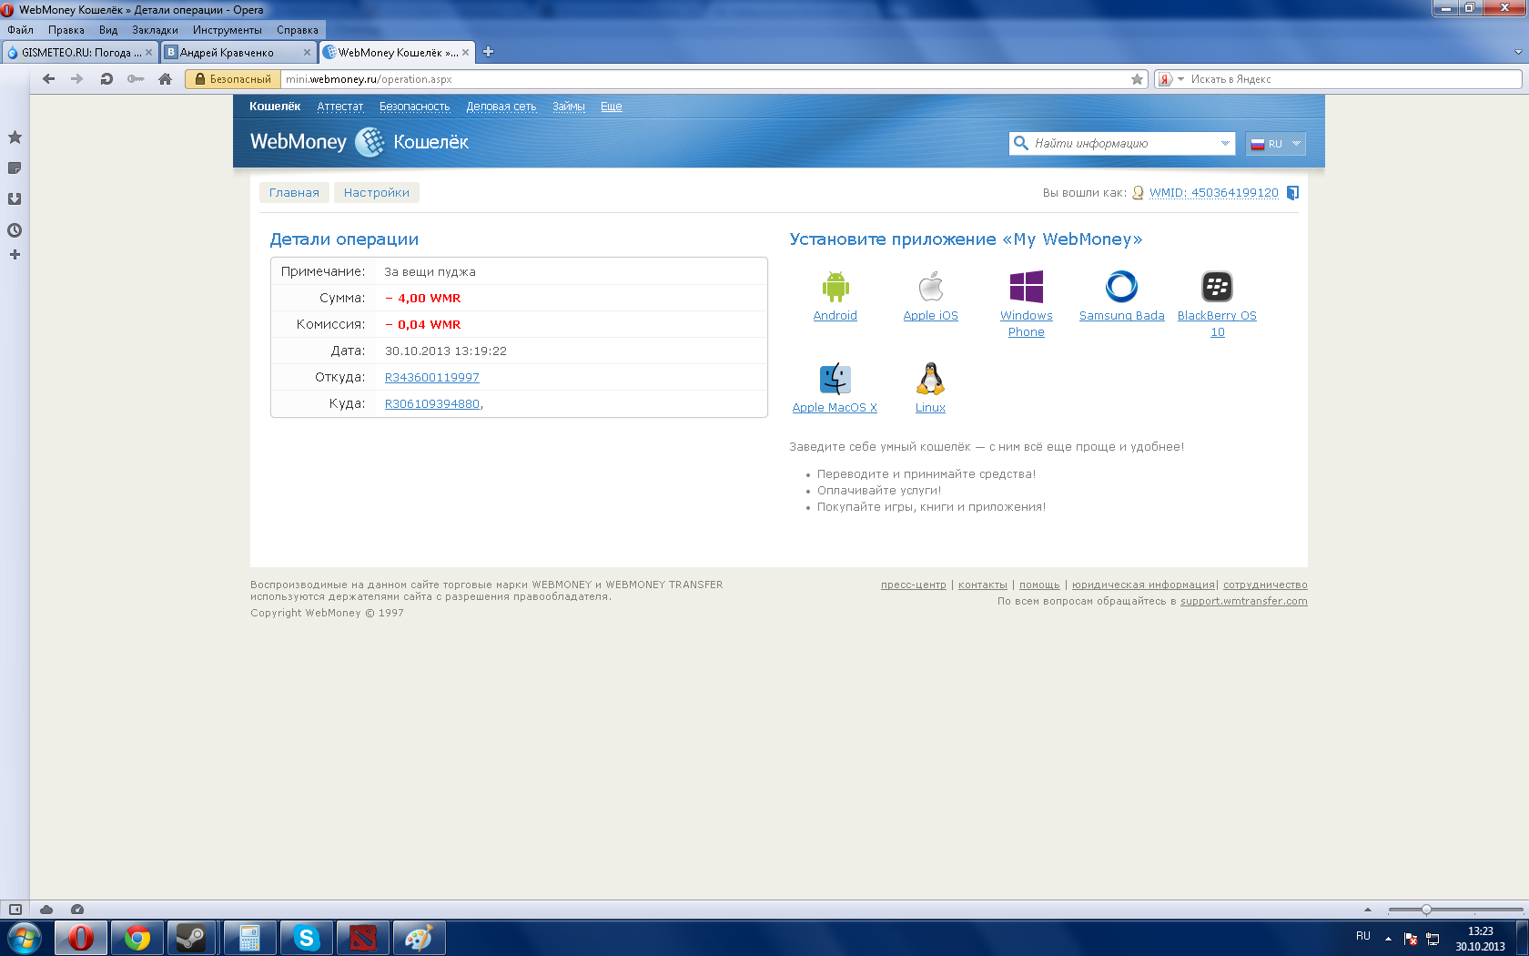Click the Apple MacOS X Finder icon
1529x956 pixels.
coord(835,379)
